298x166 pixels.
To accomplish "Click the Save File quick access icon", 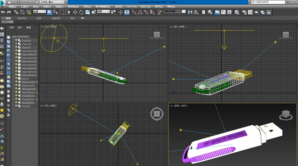I will click(18, 2).
